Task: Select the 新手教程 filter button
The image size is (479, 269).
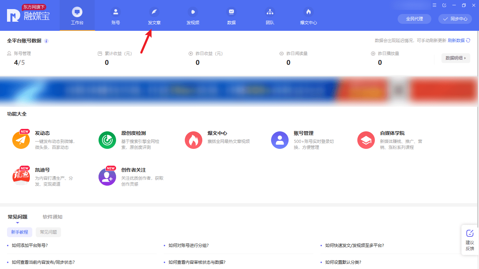Action: coord(20,232)
